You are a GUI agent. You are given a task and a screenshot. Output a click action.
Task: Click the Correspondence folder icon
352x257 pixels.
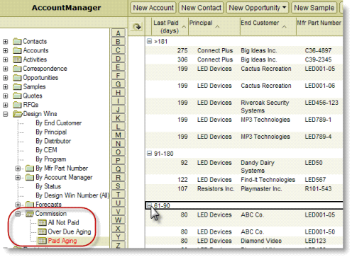coord(17,69)
